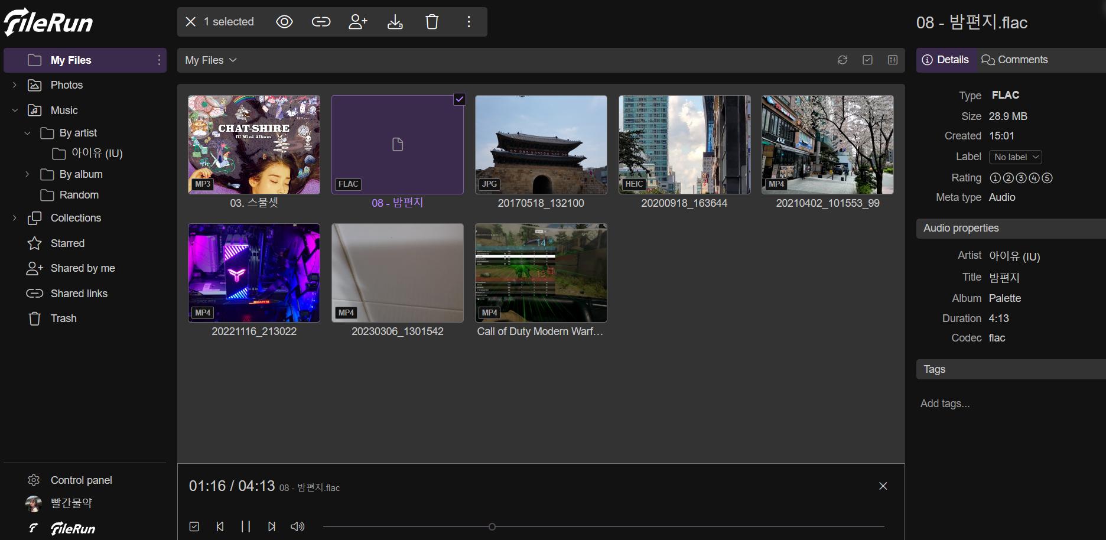The width and height of the screenshot is (1106, 540).
Task: Open the Control panel
Action: [81, 480]
